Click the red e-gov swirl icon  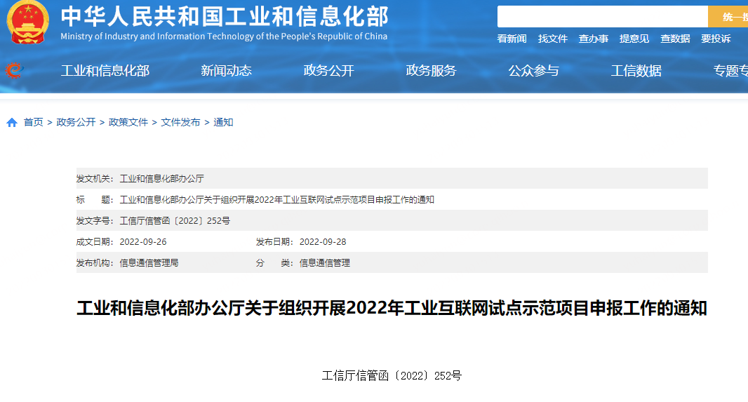[14, 71]
